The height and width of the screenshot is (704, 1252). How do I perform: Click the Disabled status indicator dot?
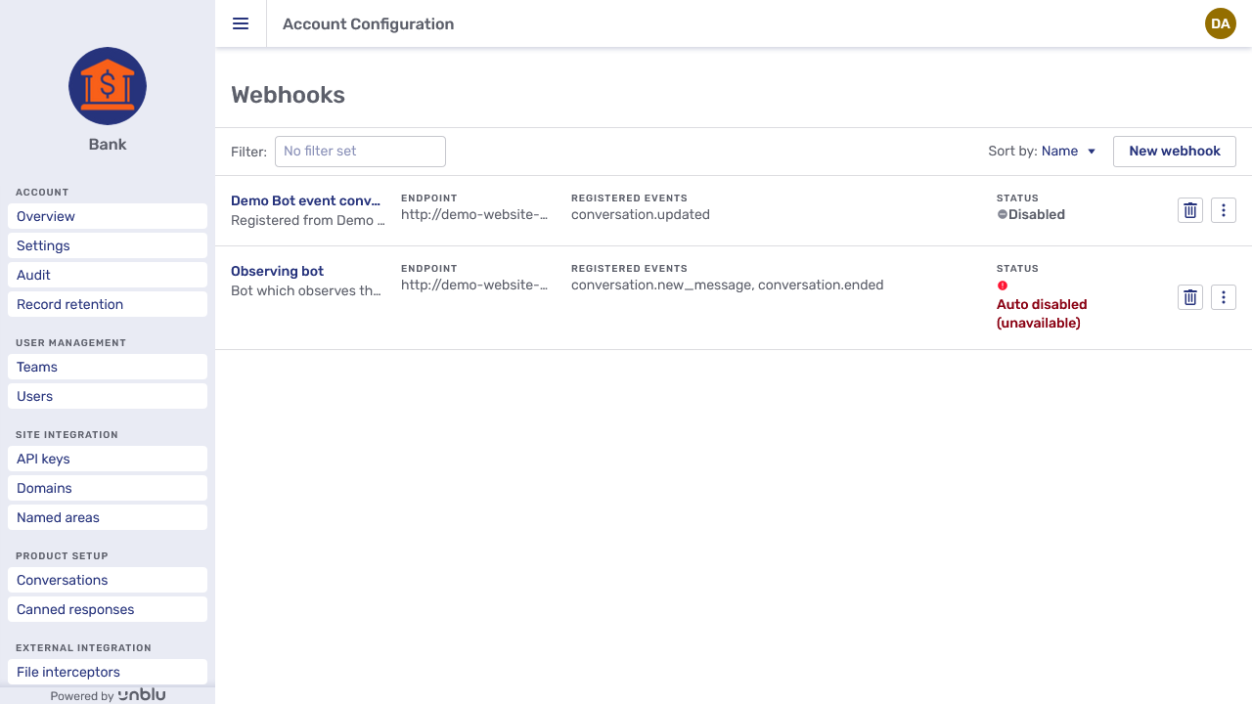pyautogui.click(x=1004, y=214)
